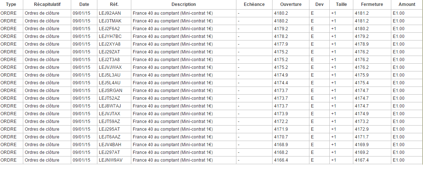Click the Type column header
Viewport: 423px width, 169px height.
11,4
